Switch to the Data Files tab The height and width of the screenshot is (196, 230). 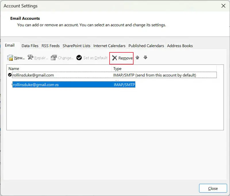point(30,46)
